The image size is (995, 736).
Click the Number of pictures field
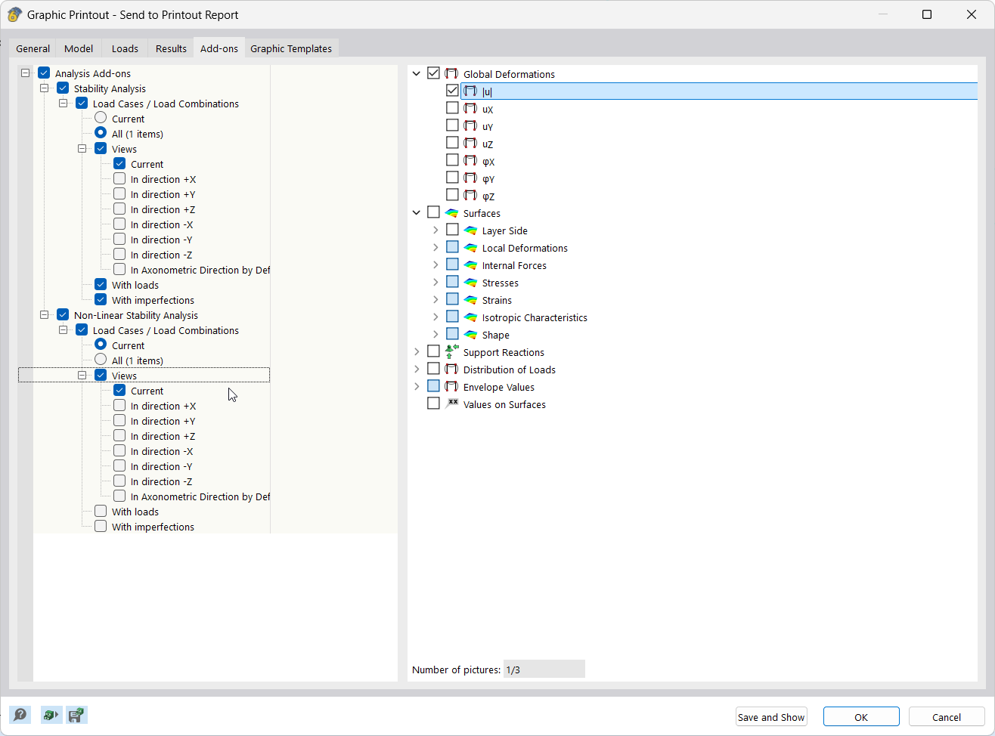tap(544, 669)
